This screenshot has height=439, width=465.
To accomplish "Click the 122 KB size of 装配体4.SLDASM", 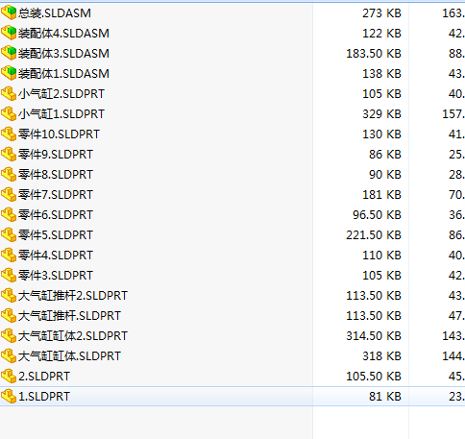I will pyautogui.click(x=381, y=34).
